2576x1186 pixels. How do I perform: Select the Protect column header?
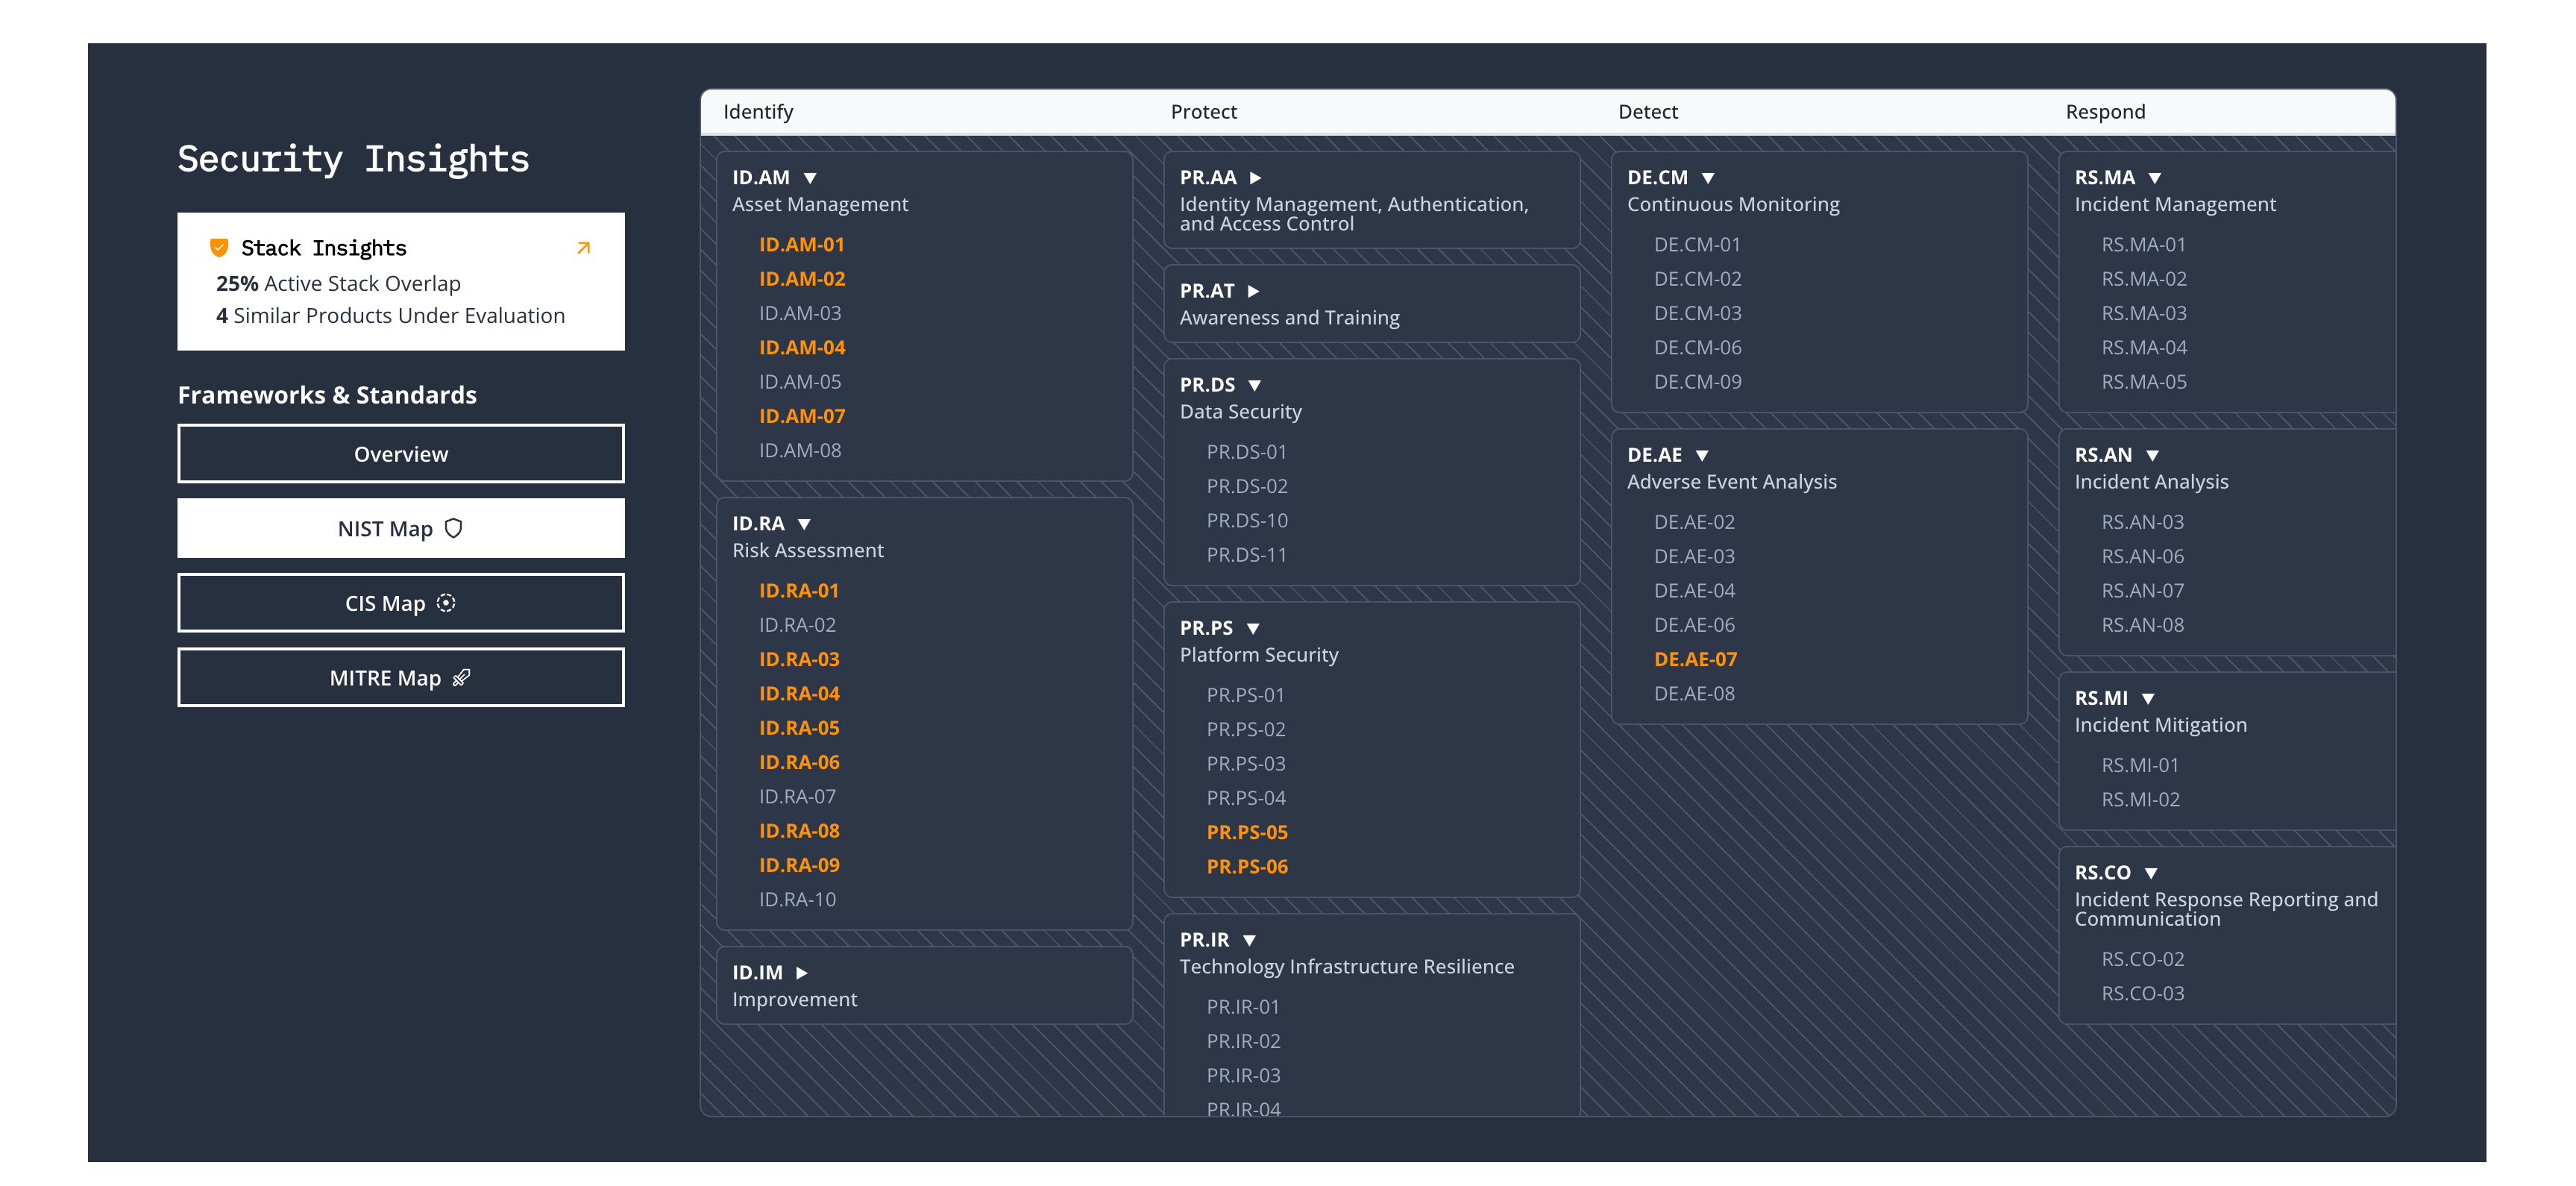click(1203, 112)
